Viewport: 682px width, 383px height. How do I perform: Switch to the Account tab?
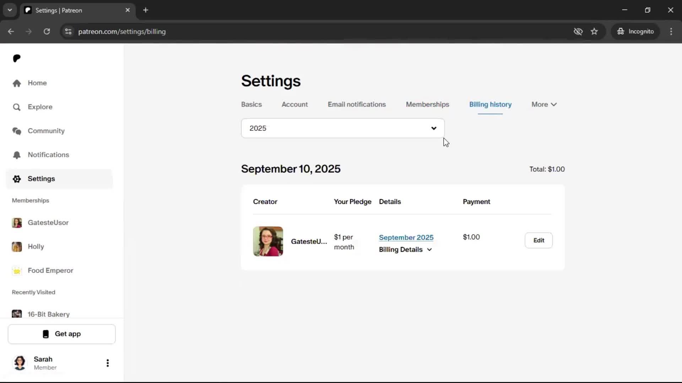pos(294,105)
